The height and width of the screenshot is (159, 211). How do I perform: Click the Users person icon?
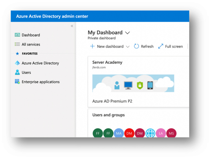click(x=17, y=72)
